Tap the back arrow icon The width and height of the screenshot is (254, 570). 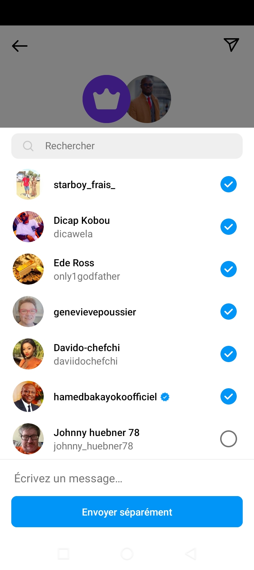pyautogui.click(x=20, y=46)
